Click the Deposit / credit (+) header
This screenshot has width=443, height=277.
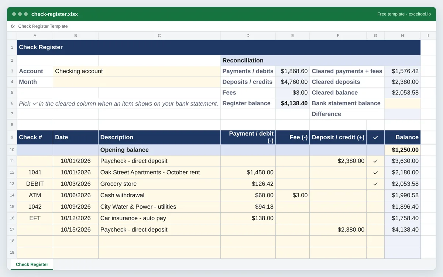tap(338, 137)
